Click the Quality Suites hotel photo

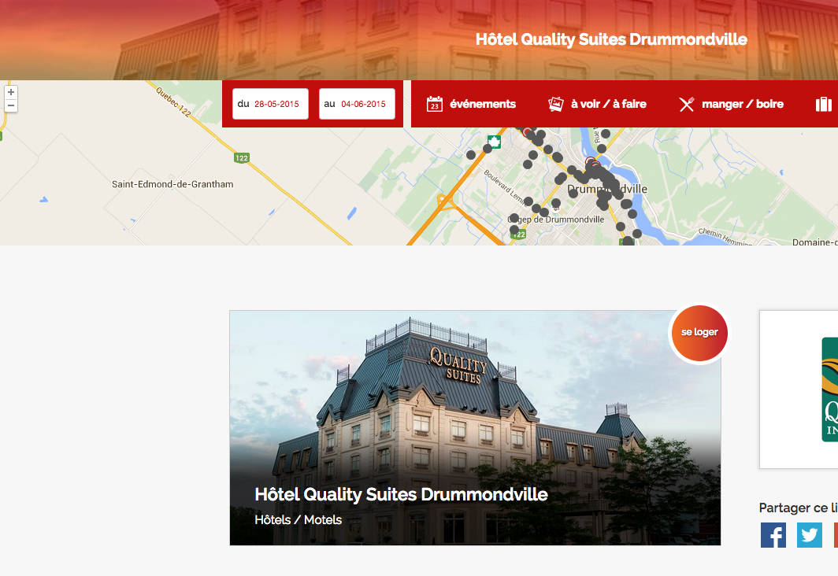click(x=475, y=427)
